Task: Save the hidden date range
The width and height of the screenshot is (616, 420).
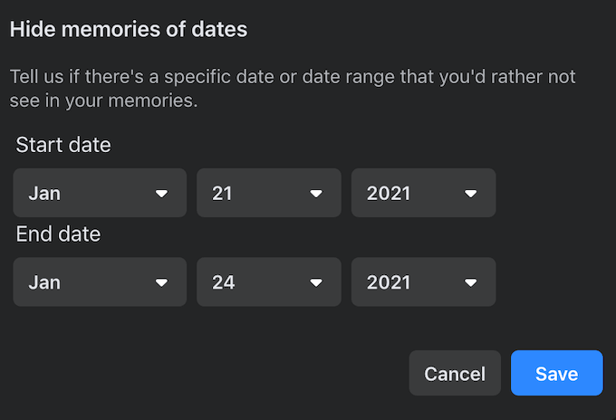Action: pos(556,373)
